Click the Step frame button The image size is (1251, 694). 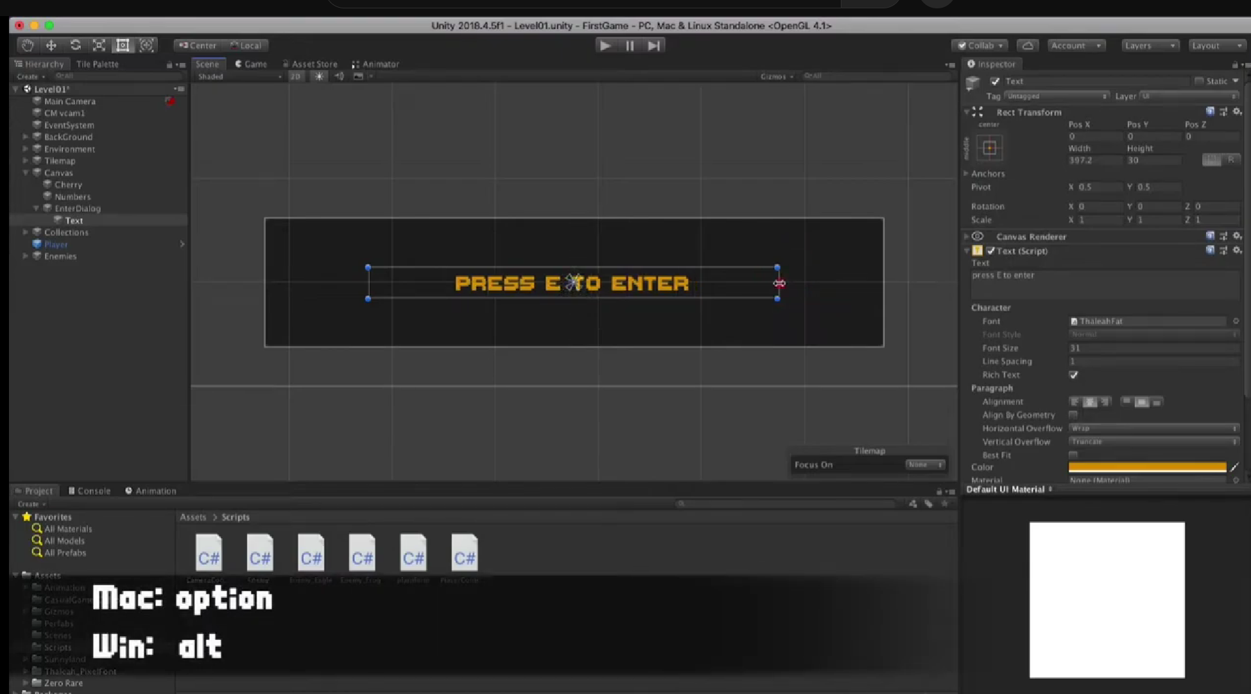[x=653, y=45]
